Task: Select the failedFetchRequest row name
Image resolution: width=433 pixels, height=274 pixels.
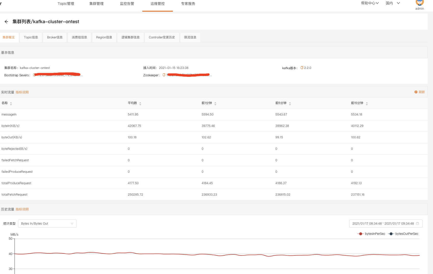Action: [x=15, y=160]
